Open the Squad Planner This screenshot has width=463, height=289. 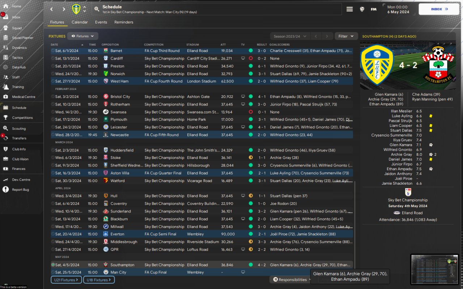click(x=22, y=38)
